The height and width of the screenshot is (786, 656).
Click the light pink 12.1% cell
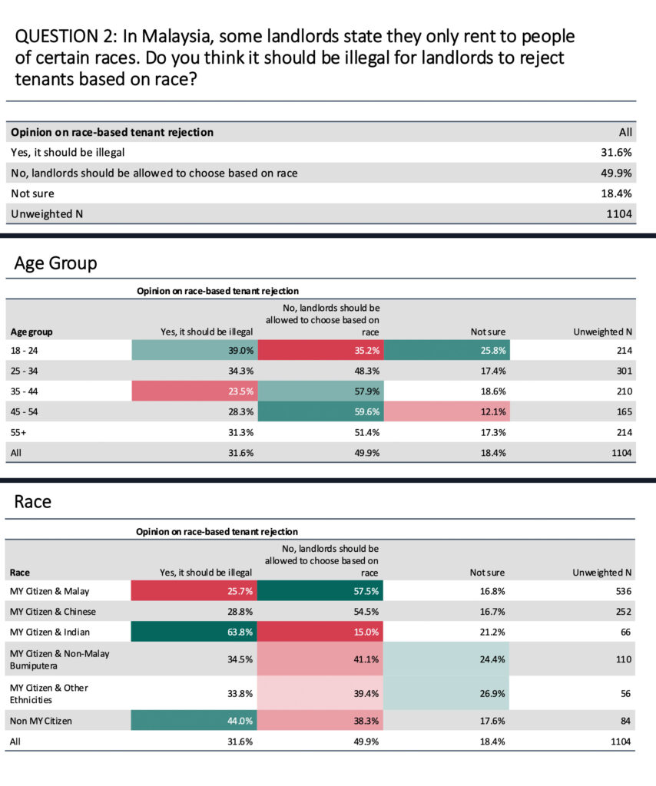446,411
